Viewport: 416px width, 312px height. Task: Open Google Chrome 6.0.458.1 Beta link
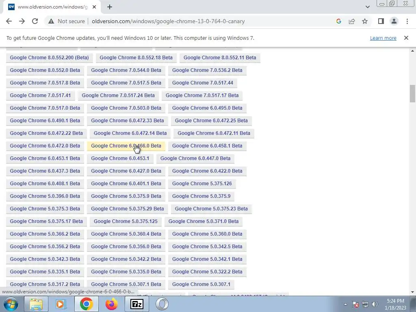pos(207,146)
